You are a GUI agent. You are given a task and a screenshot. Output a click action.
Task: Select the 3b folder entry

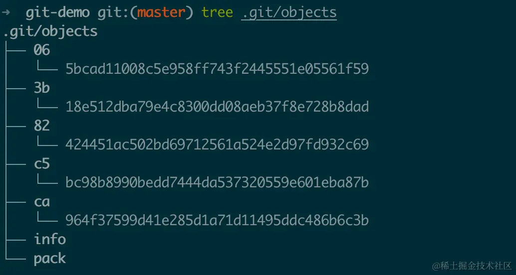coord(42,88)
